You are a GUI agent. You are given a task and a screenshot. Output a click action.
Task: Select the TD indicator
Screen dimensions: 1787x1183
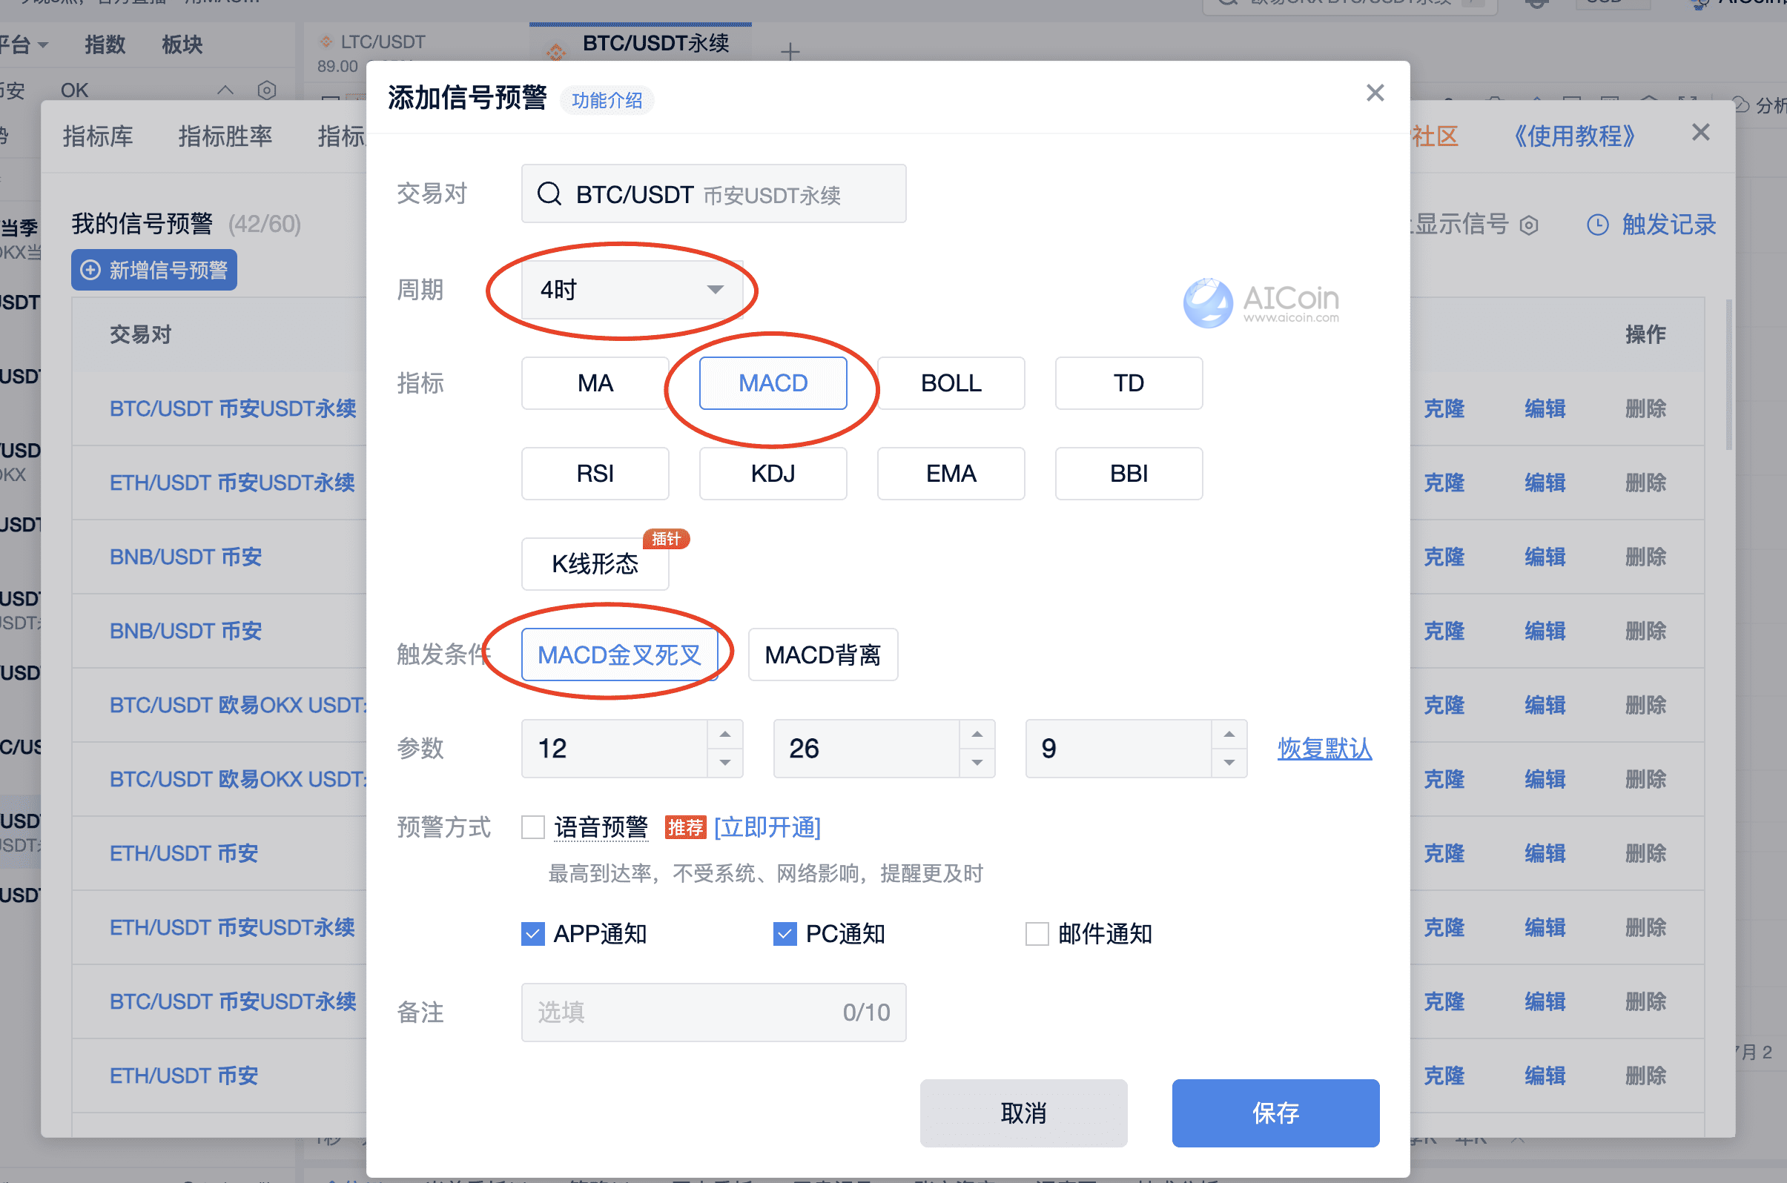tap(1129, 383)
